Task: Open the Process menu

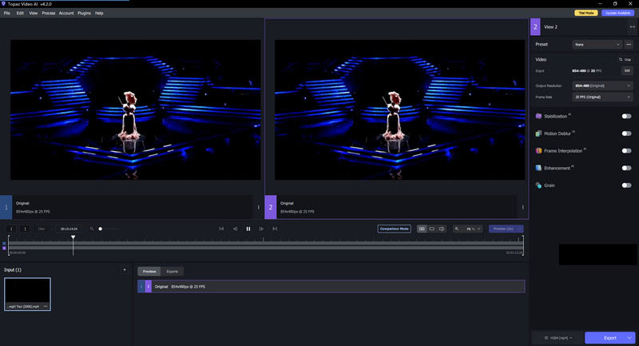Action: 49,14
